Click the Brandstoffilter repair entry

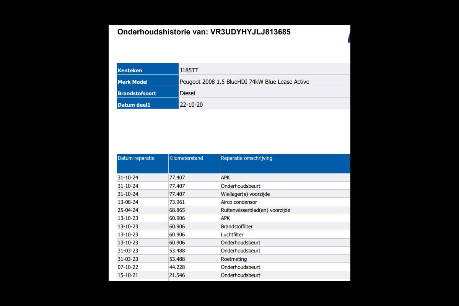click(237, 226)
